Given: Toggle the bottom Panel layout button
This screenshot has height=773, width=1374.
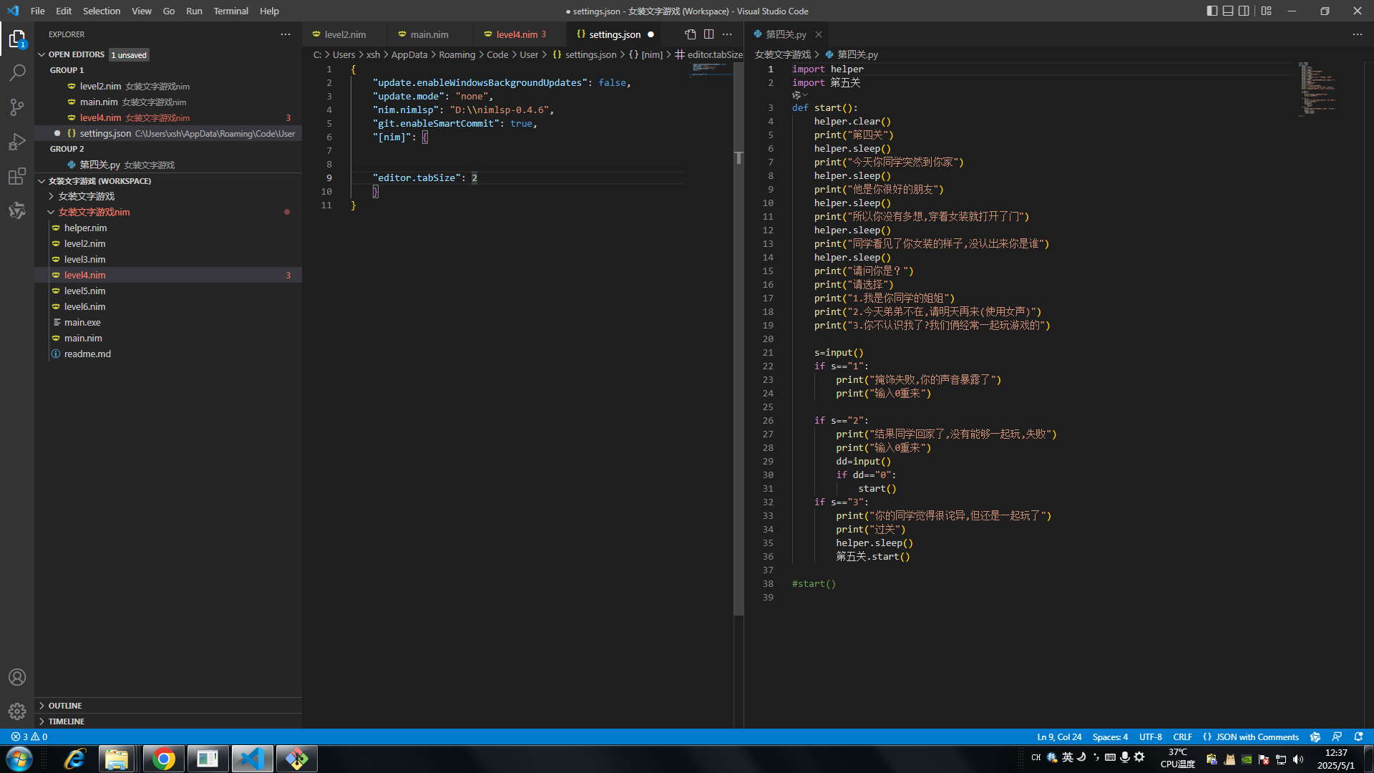Looking at the screenshot, I should click(1228, 11).
